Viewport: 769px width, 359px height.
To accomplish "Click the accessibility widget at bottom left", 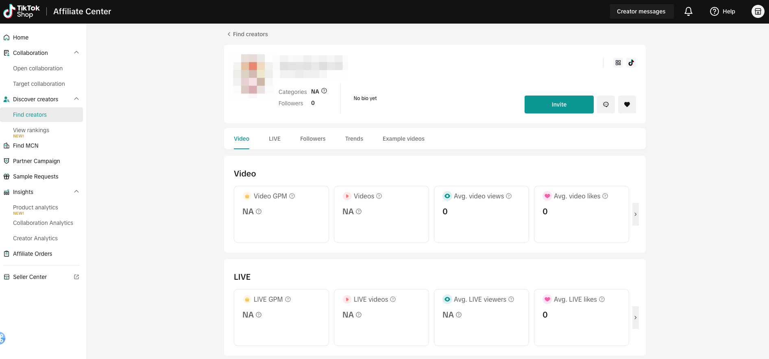I will pyautogui.click(x=2, y=338).
